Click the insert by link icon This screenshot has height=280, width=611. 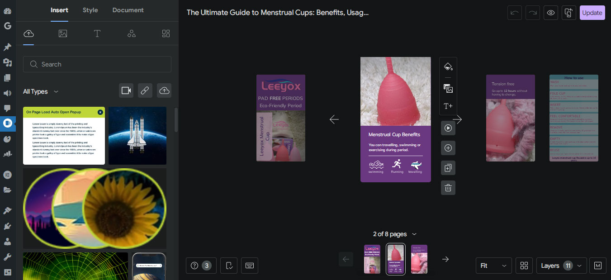coord(145,91)
